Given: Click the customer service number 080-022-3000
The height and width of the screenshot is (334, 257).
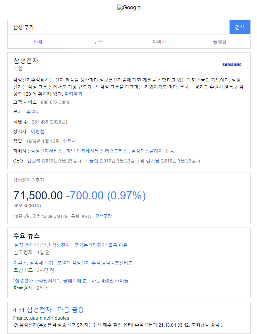Looking at the screenshot, I should [x=55, y=102].
